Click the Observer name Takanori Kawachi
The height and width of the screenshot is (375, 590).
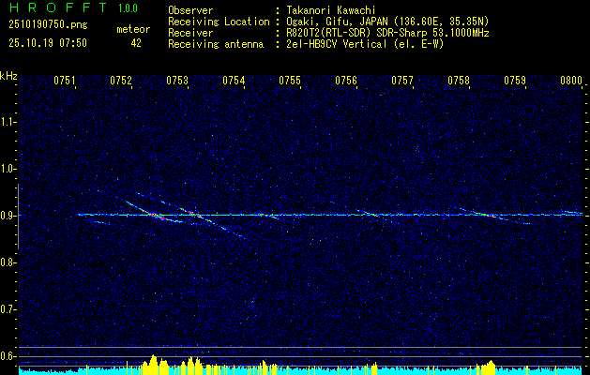[x=331, y=10]
